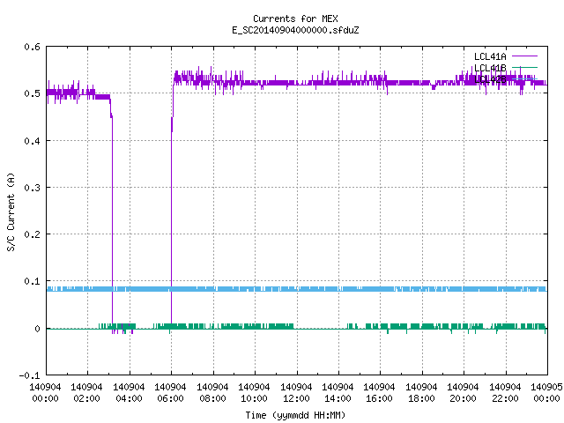Click the y-axis tick value "0.4"

32,141
